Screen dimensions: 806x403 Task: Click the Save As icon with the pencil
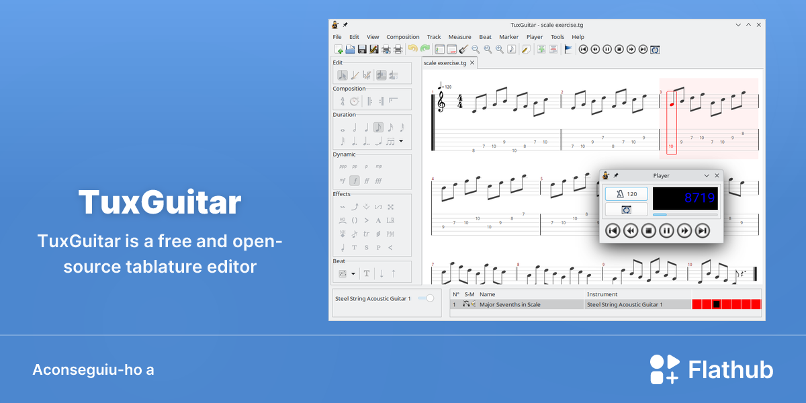coord(373,49)
